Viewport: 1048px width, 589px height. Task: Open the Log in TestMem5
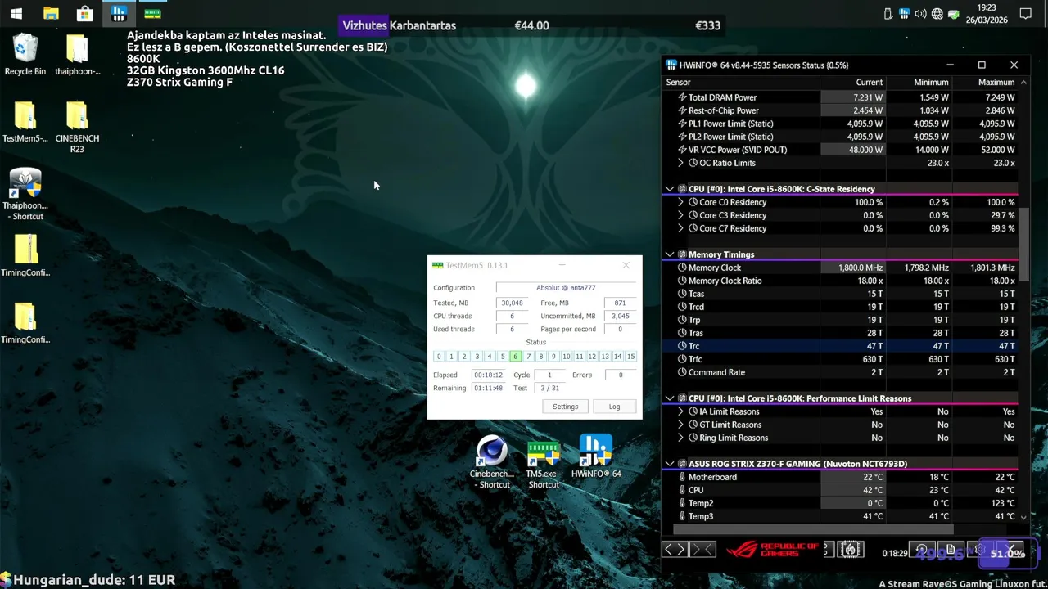[614, 407]
